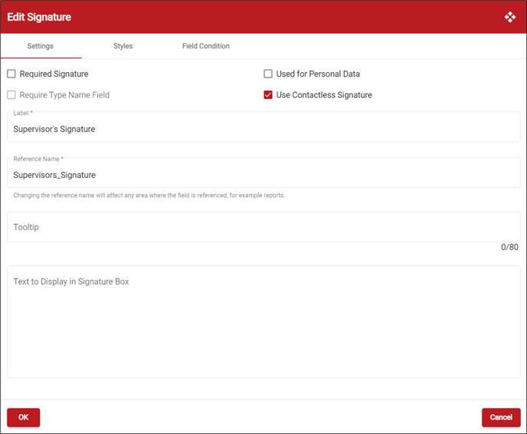The width and height of the screenshot is (527, 434).
Task: Check Used for Personal Data
Action: tap(268, 74)
